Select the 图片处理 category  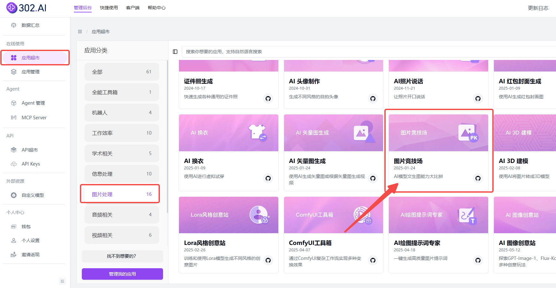(122, 194)
